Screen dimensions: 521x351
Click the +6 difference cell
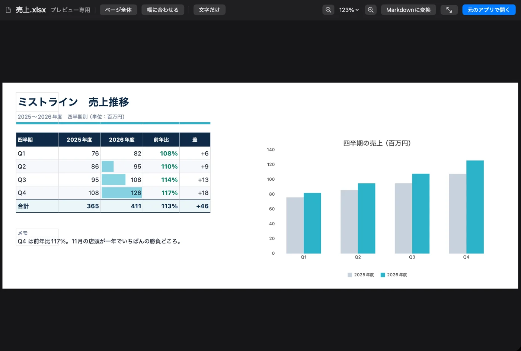pyautogui.click(x=195, y=154)
